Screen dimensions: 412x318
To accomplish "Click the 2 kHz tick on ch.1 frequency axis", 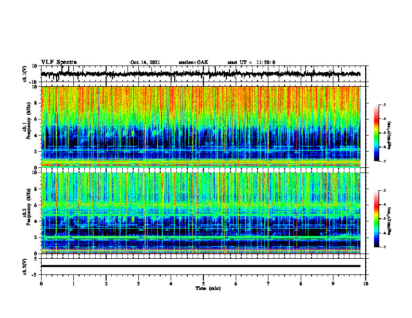I will [x=35, y=151].
